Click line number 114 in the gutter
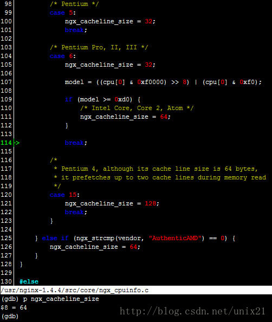 6,143
